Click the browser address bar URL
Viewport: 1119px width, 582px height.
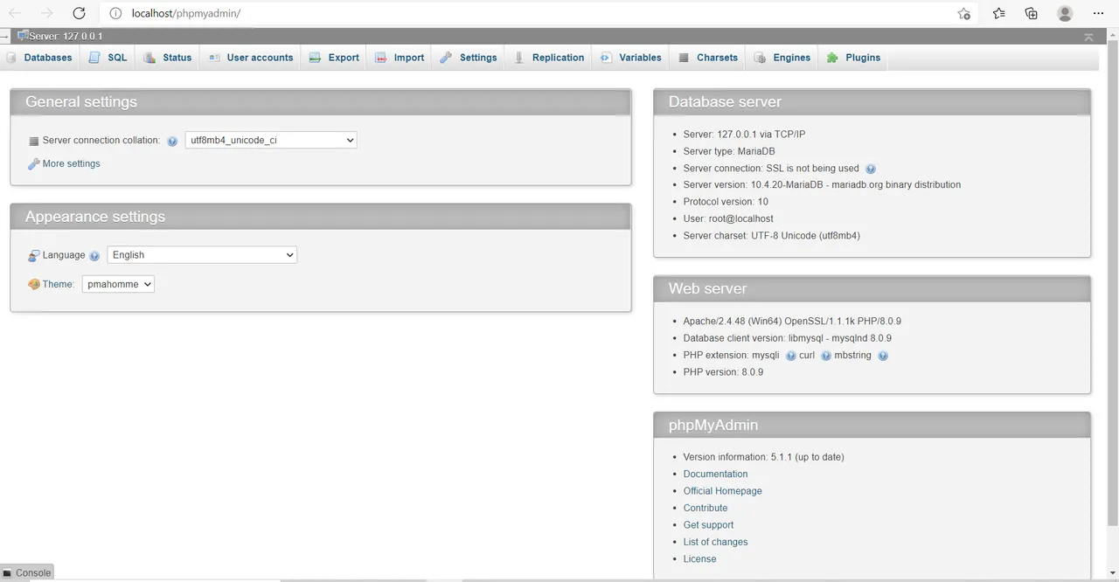(185, 13)
